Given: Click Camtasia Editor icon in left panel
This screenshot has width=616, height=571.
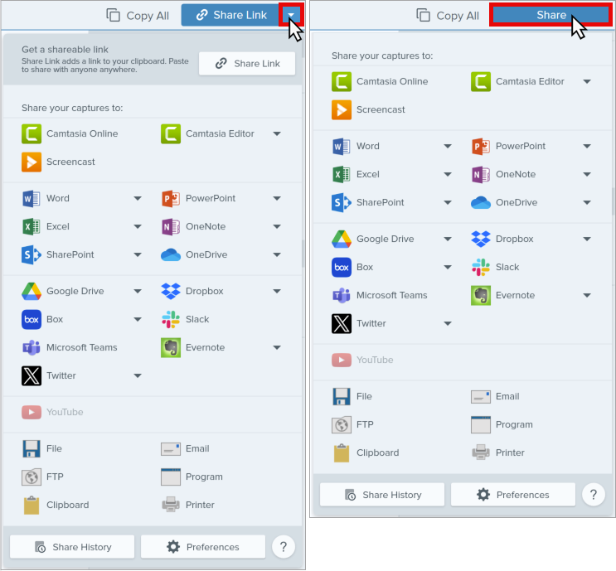Looking at the screenshot, I should click(171, 133).
